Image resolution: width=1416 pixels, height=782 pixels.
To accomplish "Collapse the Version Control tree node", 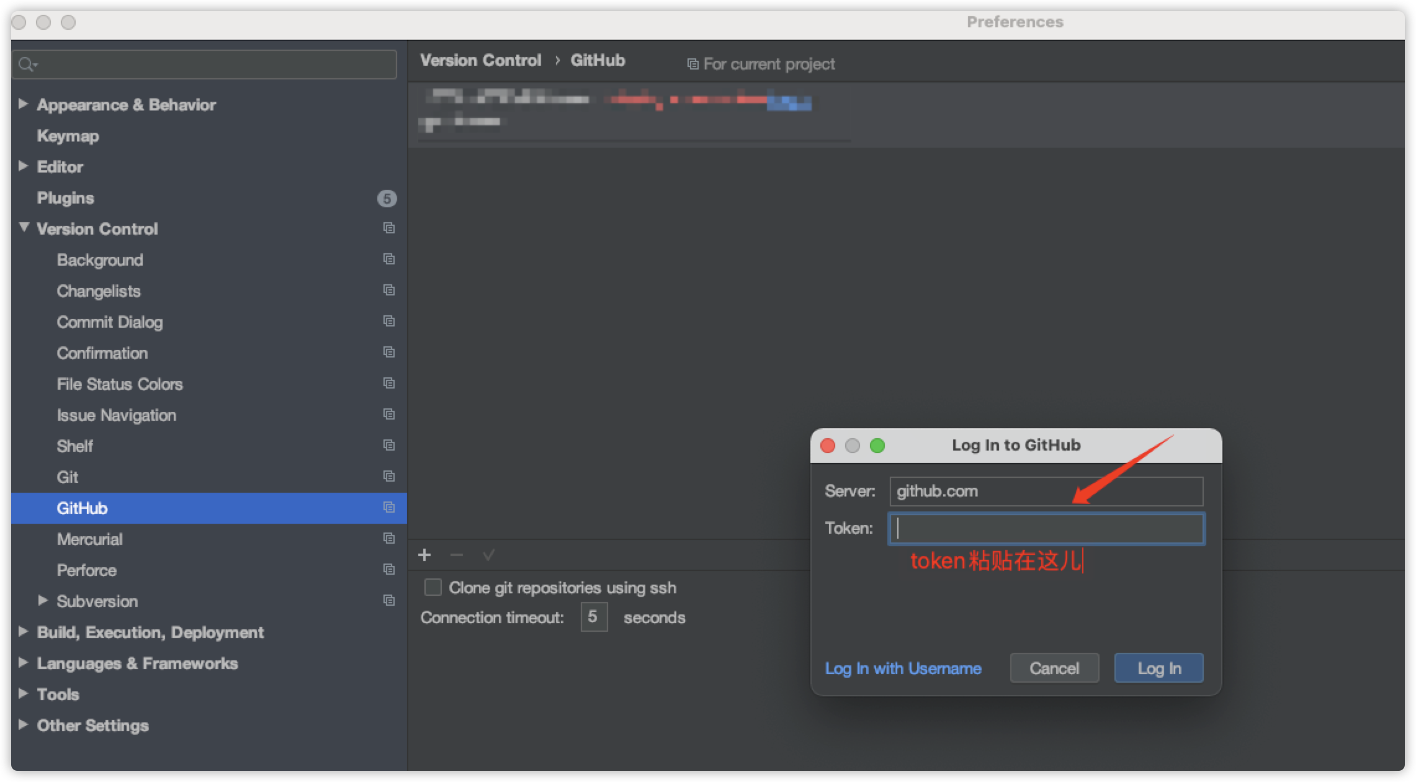I will 24,228.
